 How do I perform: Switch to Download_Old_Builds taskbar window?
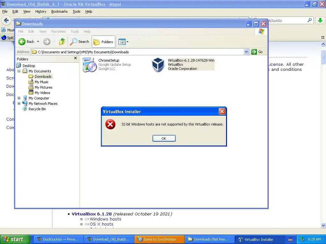pyautogui.click(x=109, y=239)
